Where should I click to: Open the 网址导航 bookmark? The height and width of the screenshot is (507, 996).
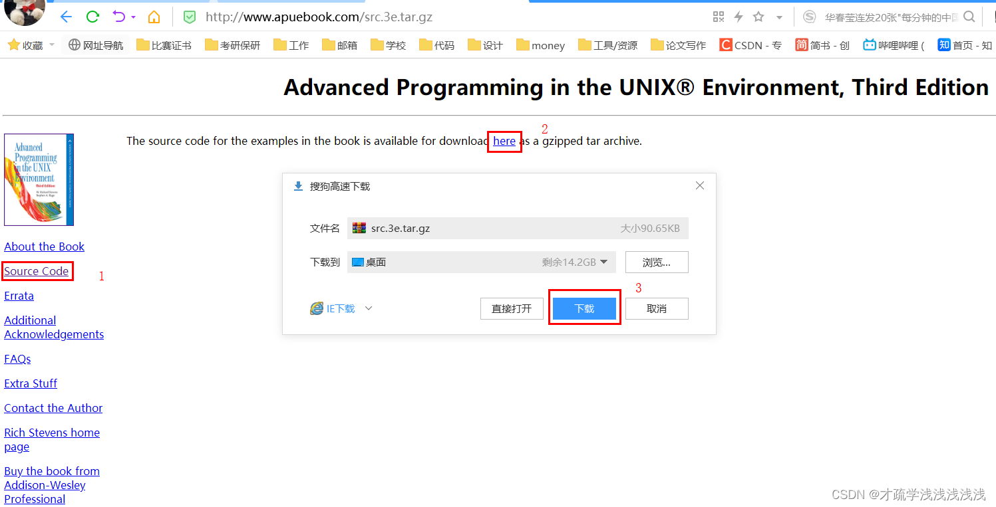(96, 45)
